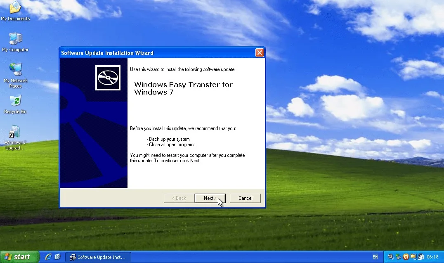The height and width of the screenshot is (263, 444).
Task: Activate the Software Update Inst... taskbar button
Action: (98, 257)
